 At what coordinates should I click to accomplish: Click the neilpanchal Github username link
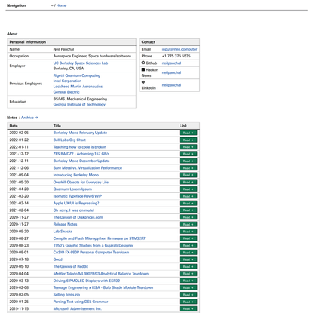tap(171, 63)
